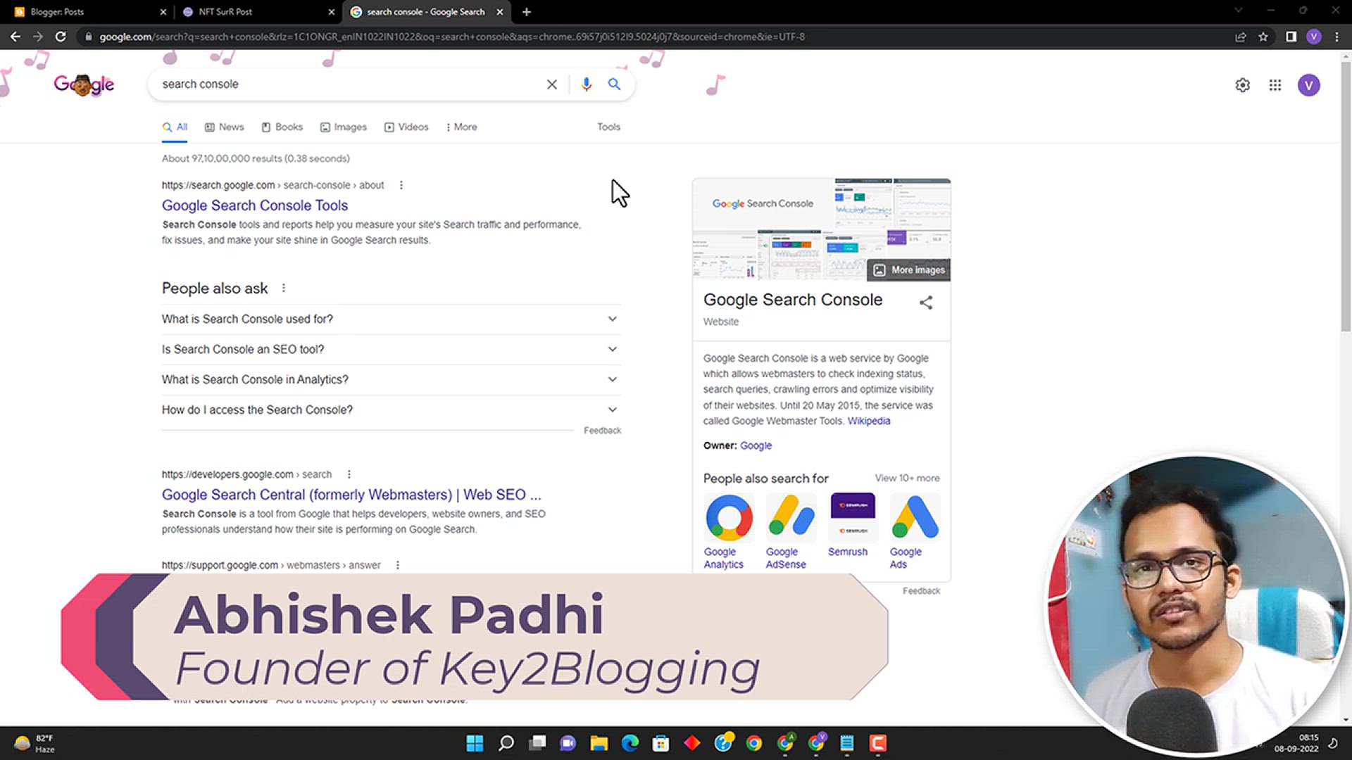Click the browser back arrow
The image size is (1352, 760).
click(x=15, y=37)
